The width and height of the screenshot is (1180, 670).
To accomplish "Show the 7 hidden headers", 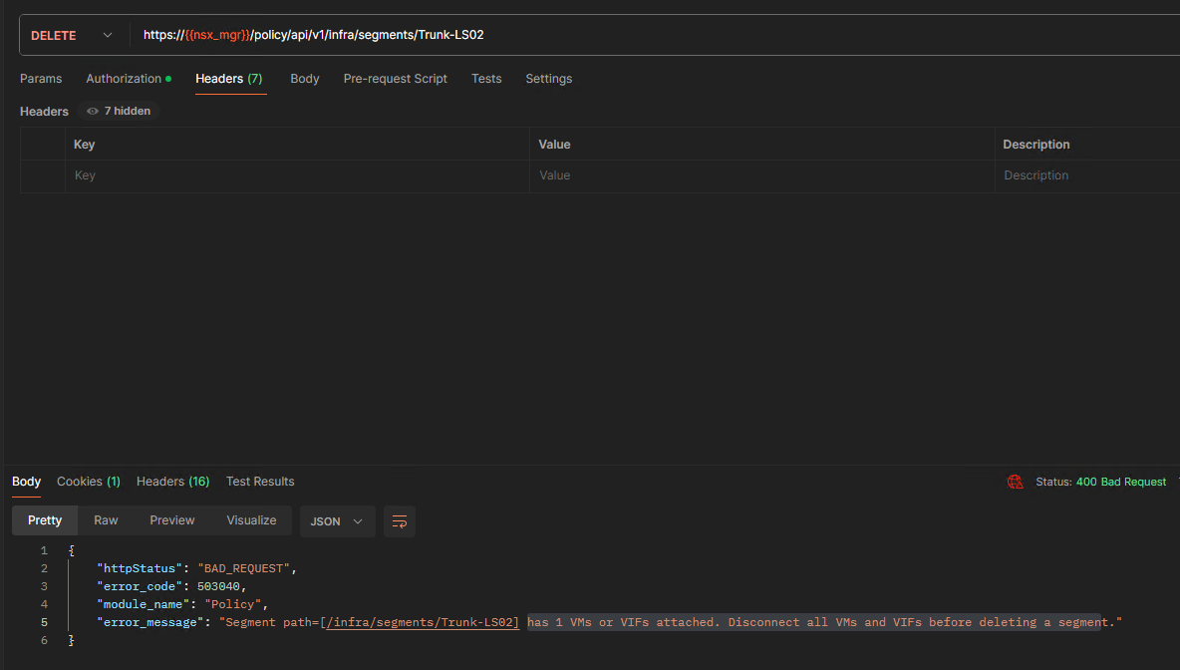I will (119, 112).
